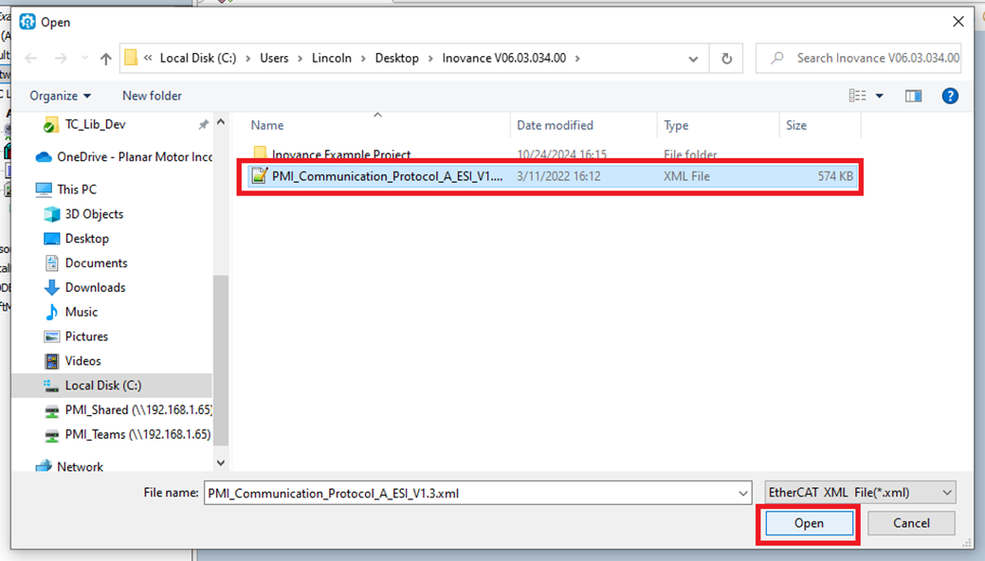
Task: Sort files by Date modified column
Action: [555, 125]
